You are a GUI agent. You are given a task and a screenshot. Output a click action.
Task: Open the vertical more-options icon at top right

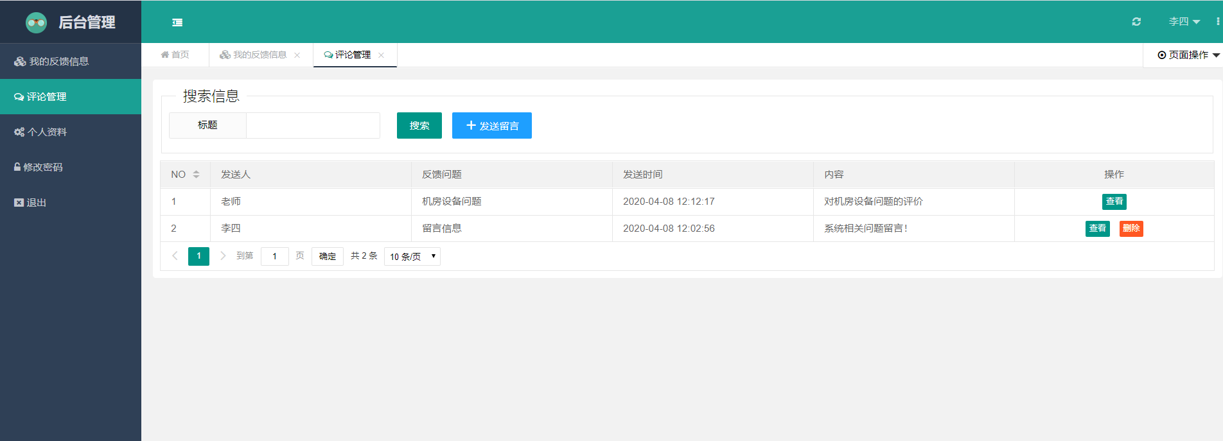coord(1217,22)
